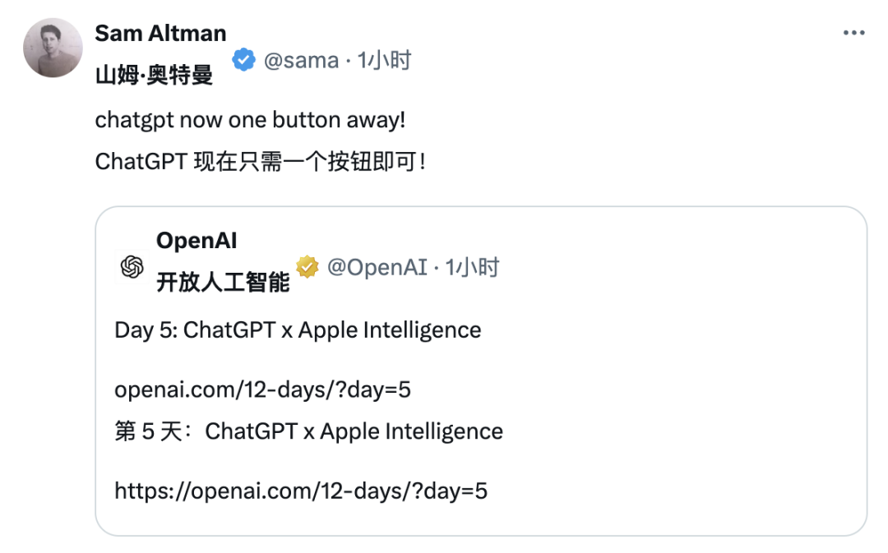Select the Chinese name 山姆·奥特曼
888x553 pixels.
point(154,76)
